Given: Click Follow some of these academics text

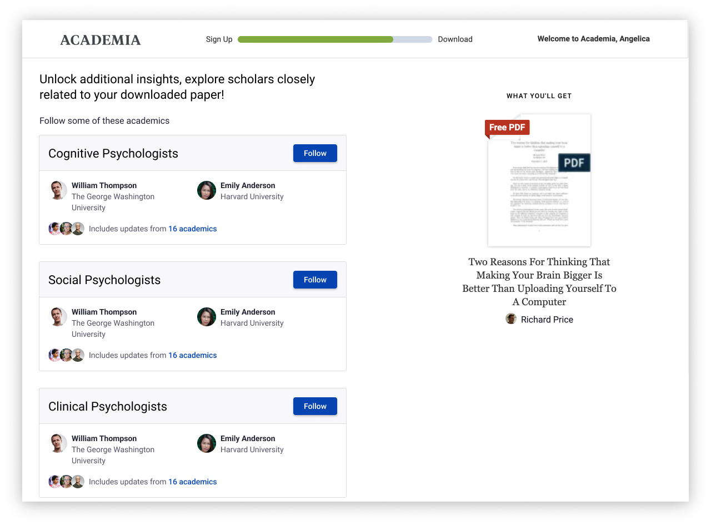Looking at the screenshot, I should coord(104,120).
